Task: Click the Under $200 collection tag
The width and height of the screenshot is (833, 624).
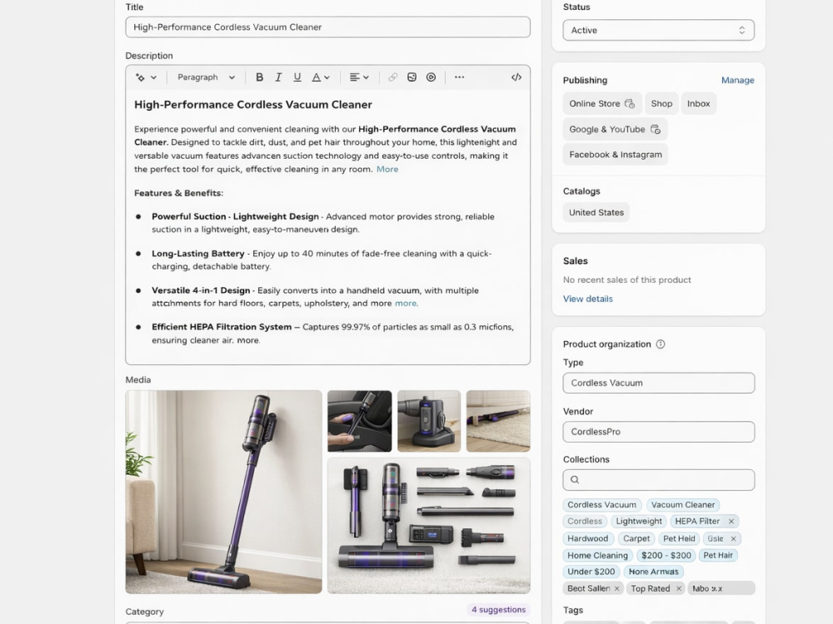Action: click(x=591, y=572)
